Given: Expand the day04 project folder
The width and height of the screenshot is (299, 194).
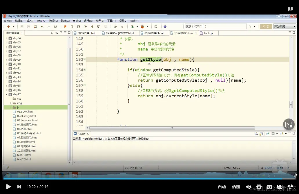Looking at the screenshot, I should 6,38.
